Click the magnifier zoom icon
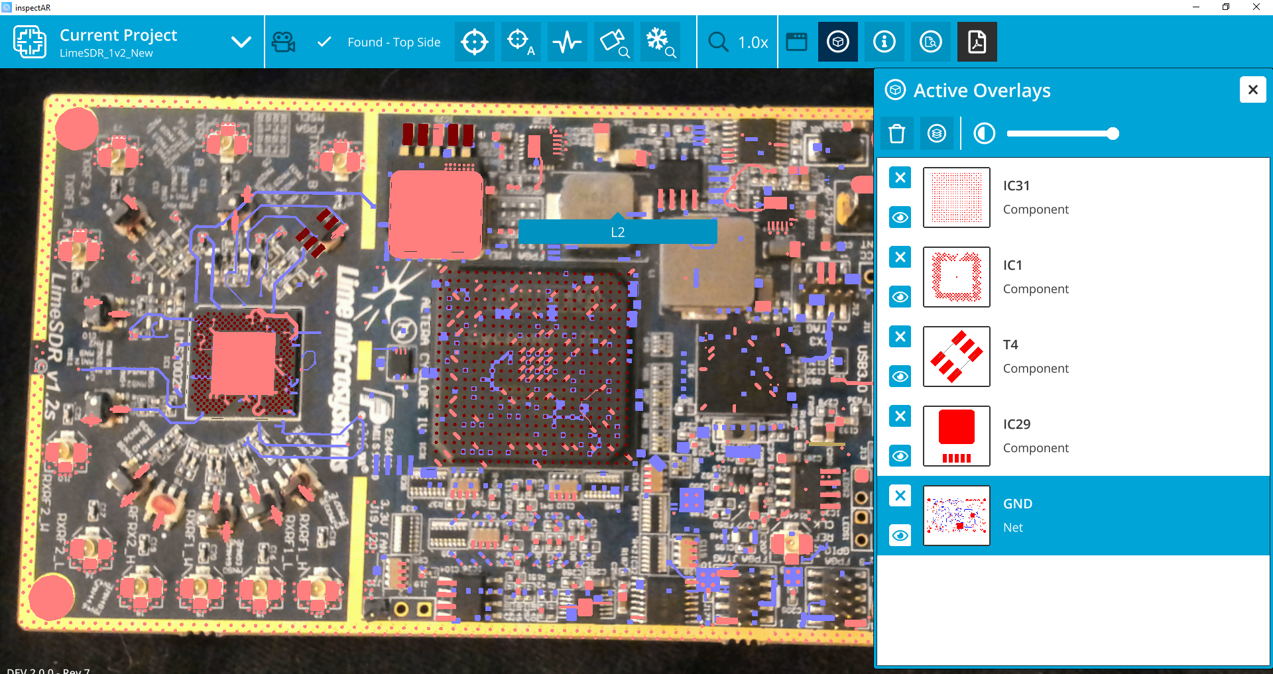This screenshot has height=674, width=1273. tap(718, 42)
